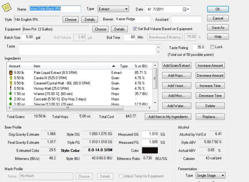Click ingredients list scroll down arrow
This screenshot has height=182, width=249.
pos(155,103)
